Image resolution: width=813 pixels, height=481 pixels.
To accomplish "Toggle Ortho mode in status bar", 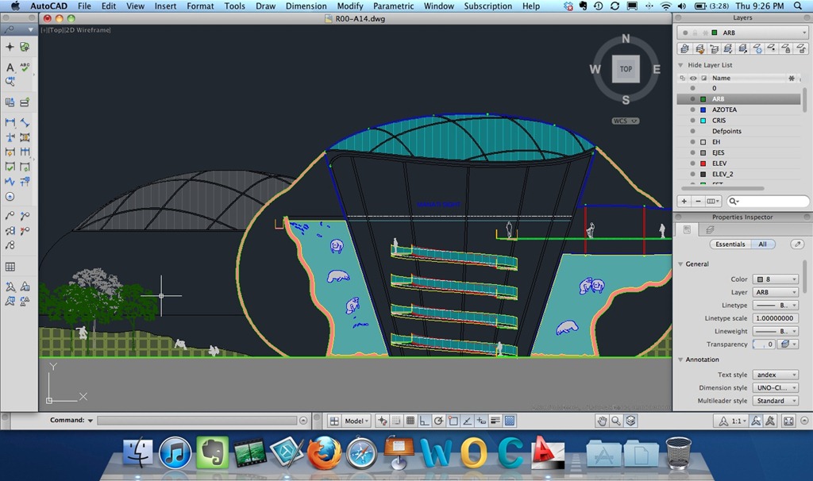I will coord(424,421).
